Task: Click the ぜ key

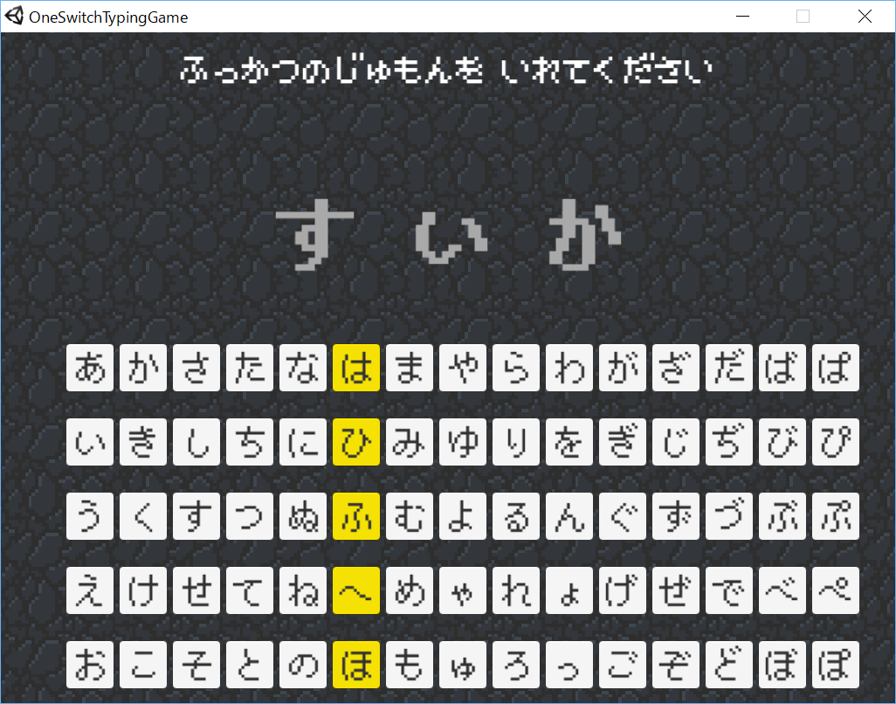Action: point(676,590)
